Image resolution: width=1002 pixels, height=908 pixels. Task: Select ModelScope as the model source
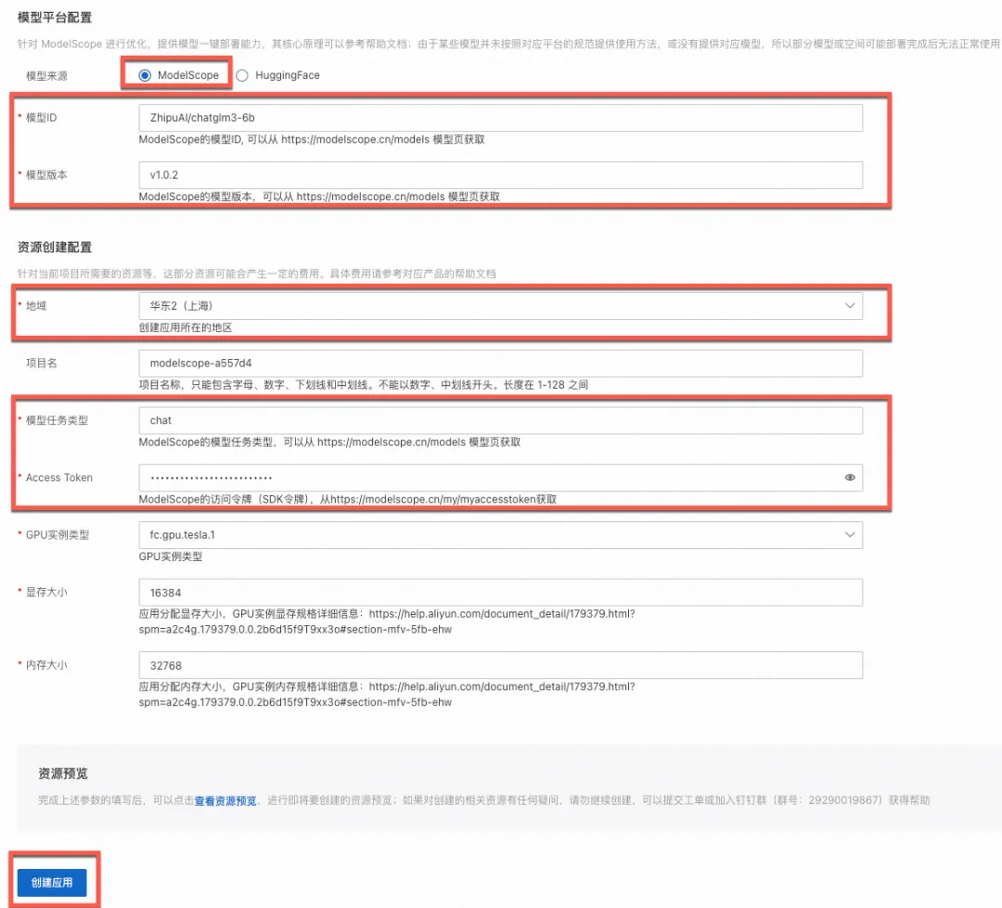pyautogui.click(x=145, y=75)
